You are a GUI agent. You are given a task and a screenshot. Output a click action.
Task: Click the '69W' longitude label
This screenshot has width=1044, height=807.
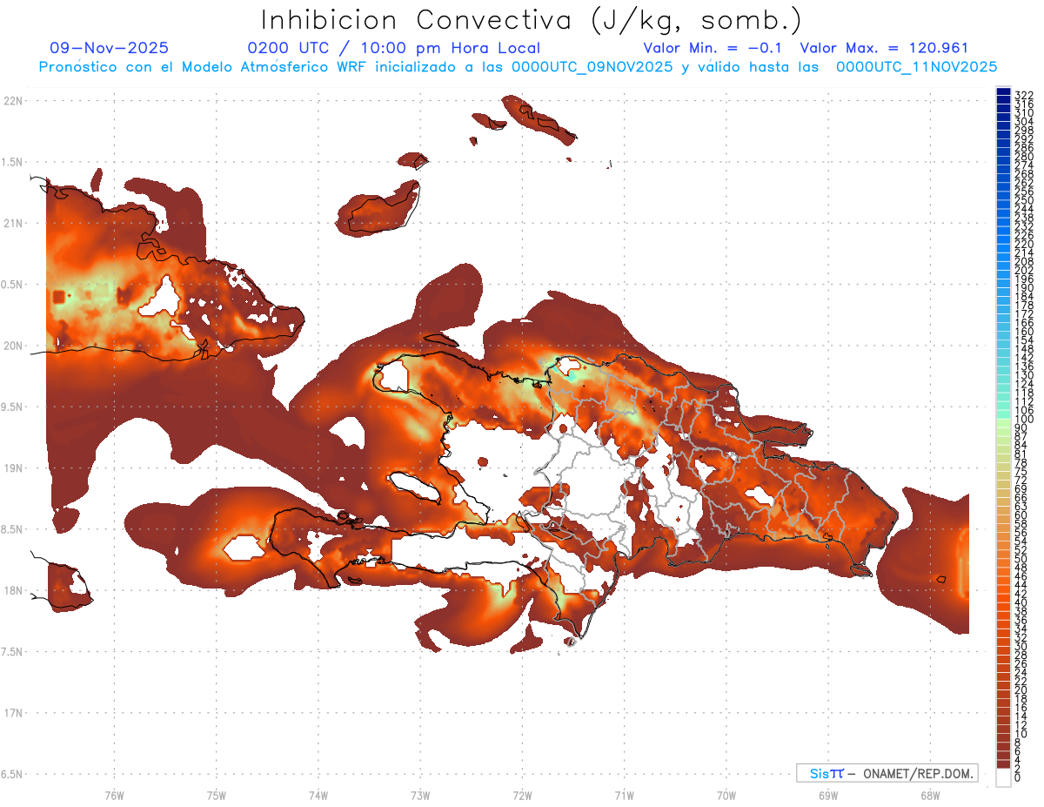click(828, 795)
